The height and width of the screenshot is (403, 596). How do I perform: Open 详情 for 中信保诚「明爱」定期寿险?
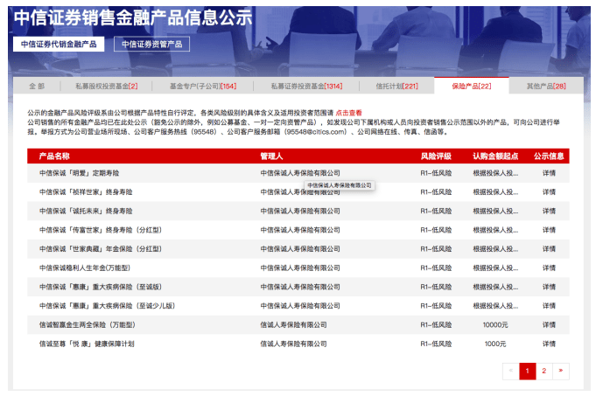point(549,173)
